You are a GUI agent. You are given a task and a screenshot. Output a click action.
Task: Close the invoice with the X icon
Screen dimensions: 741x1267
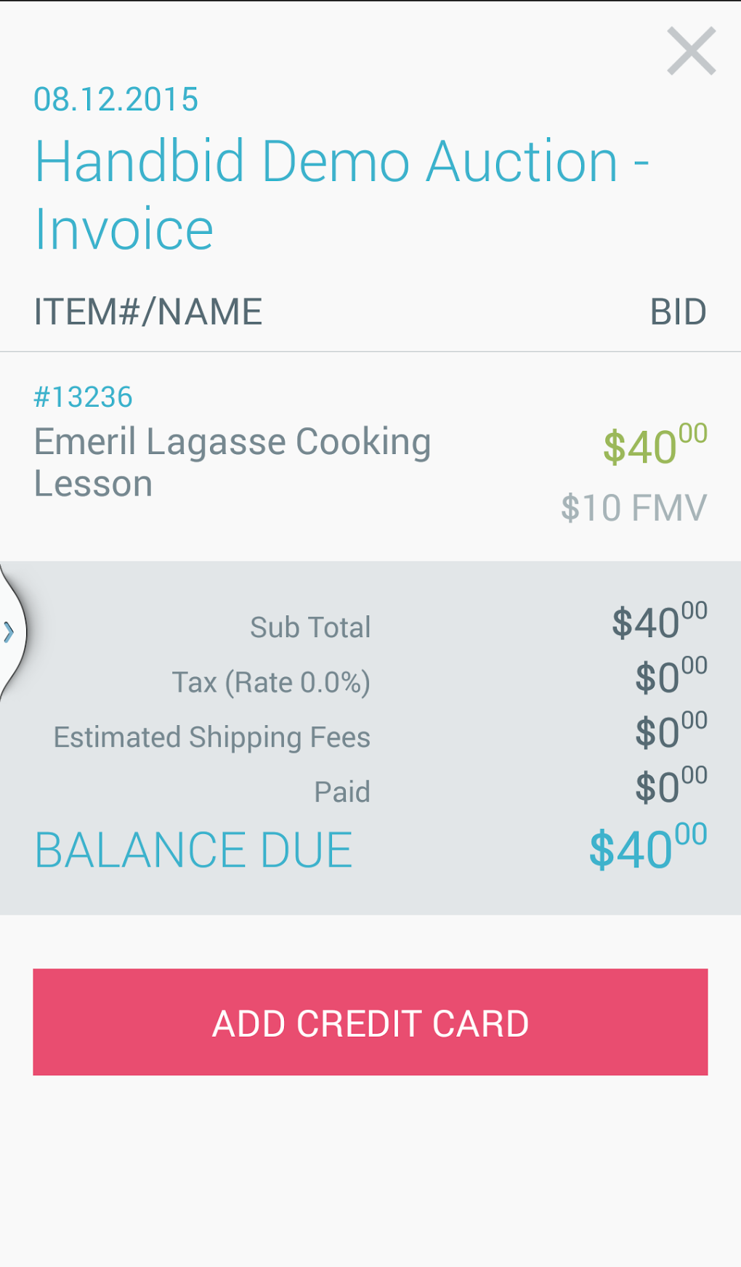point(691,51)
